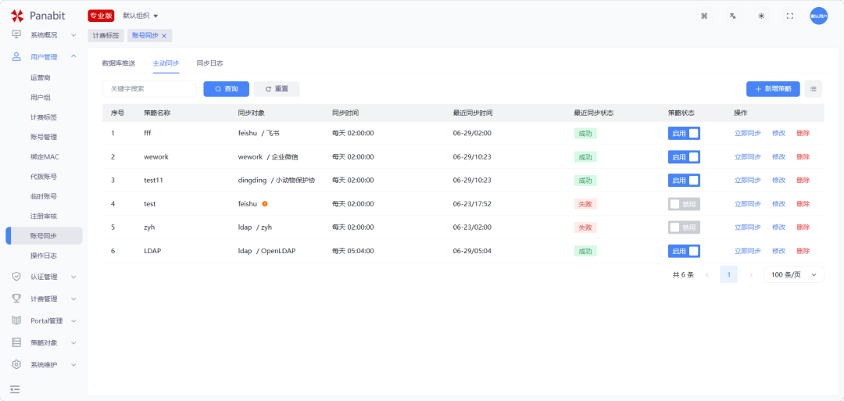Click 删除 for the test11 policy
This screenshot has width=844, height=401.
pos(803,180)
